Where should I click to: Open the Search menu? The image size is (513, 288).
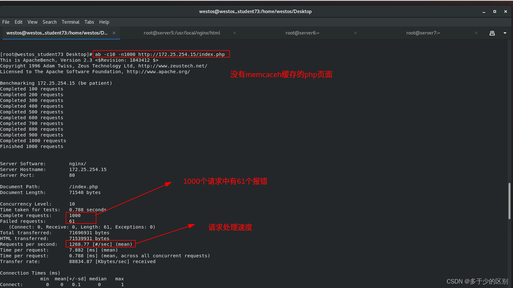pyautogui.click(x=50, y=22)
